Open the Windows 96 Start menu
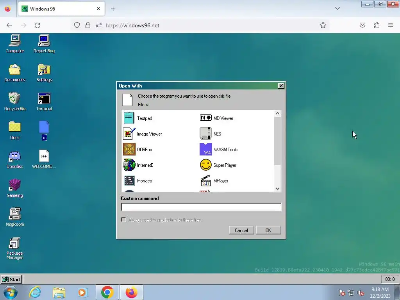This screenshot has width=400, height=300. point(11,279)
